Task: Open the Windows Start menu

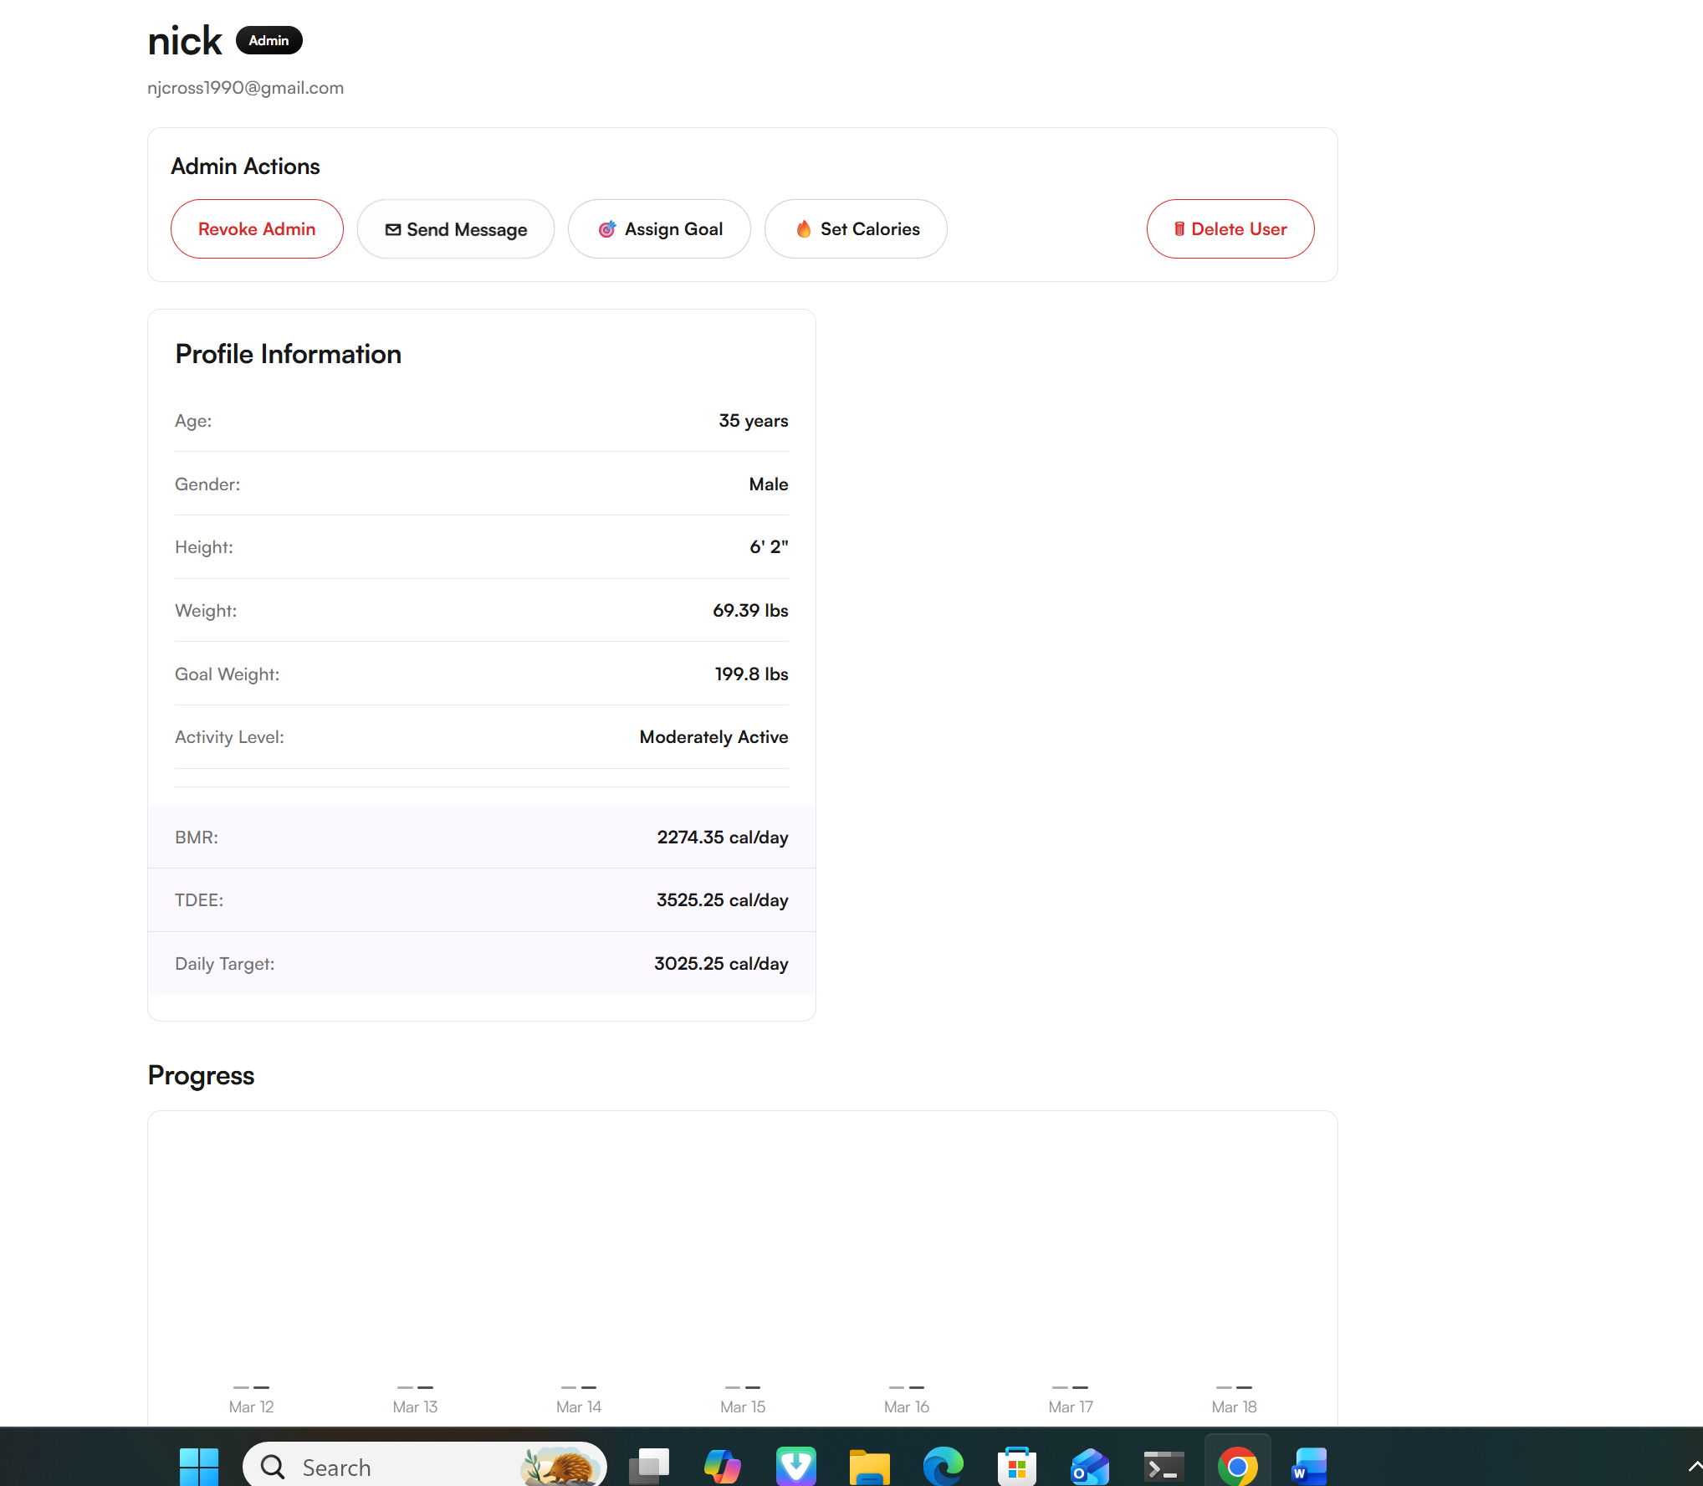Action: point(199,1466)
